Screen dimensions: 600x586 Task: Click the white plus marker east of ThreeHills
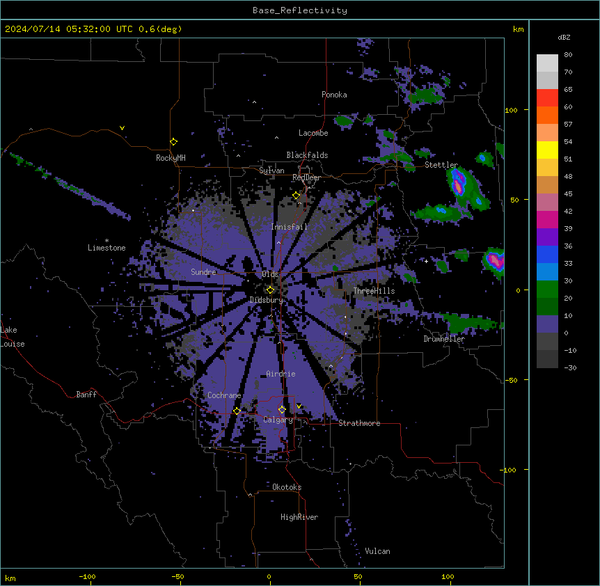tap(426, 261)
